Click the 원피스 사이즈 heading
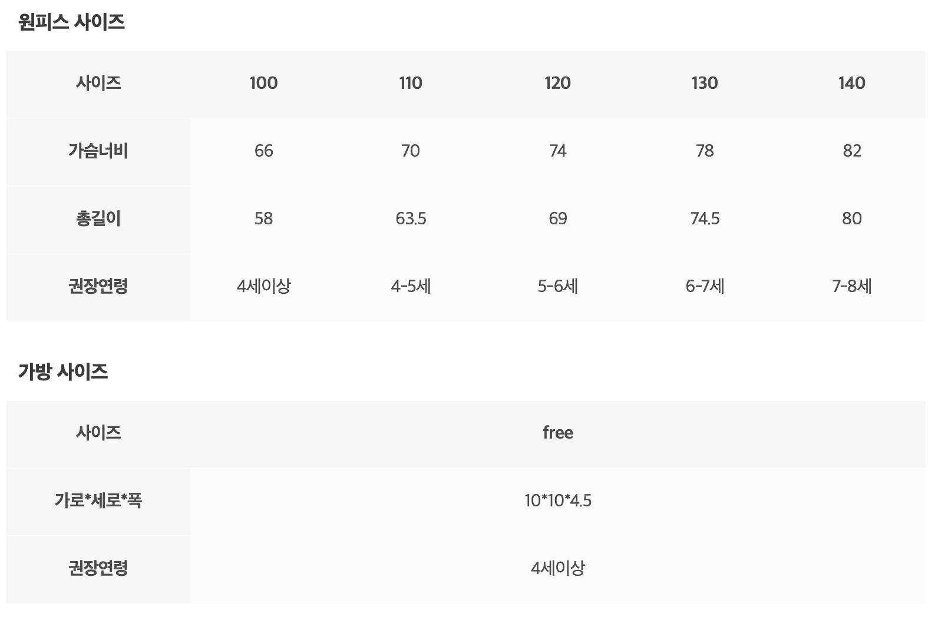The width and height of the screenshot is (938, 630). coord(71,22)
